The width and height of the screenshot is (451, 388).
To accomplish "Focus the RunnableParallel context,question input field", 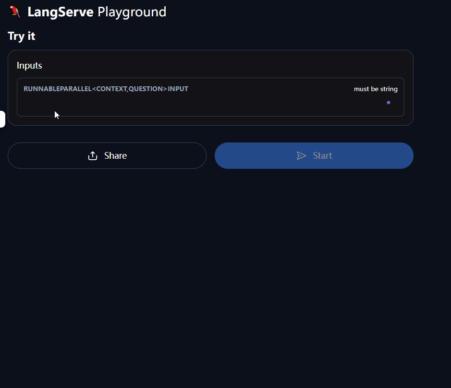I will tap(210, 97).
